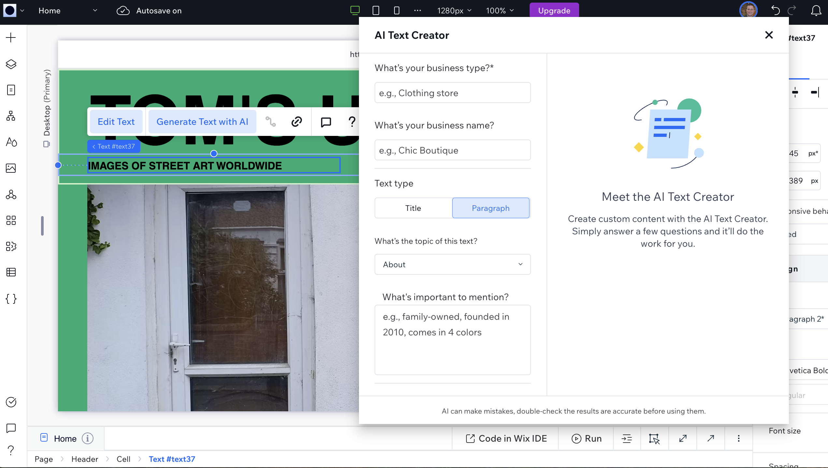
Task: Open the topic dropdown showing About
Action: tap(452, 264)
